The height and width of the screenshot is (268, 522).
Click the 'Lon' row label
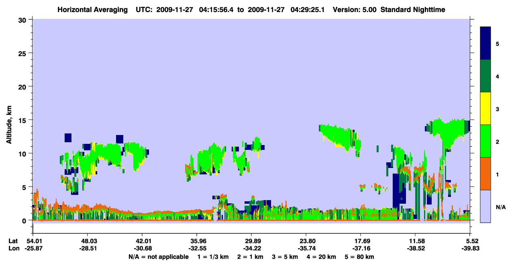[x=14, y=248]
